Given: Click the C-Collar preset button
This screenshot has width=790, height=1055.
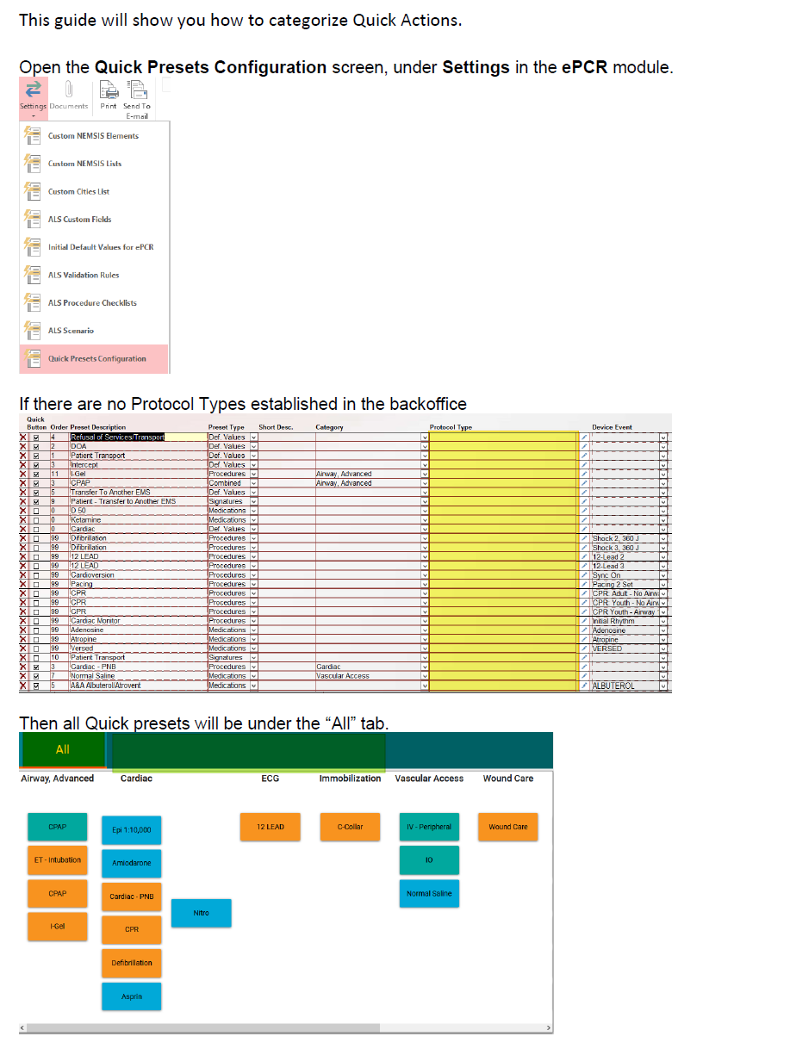Looking at the screenshot, I should (x=350, y=827).
